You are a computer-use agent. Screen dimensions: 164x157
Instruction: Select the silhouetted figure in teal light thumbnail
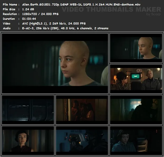point(136,110)
